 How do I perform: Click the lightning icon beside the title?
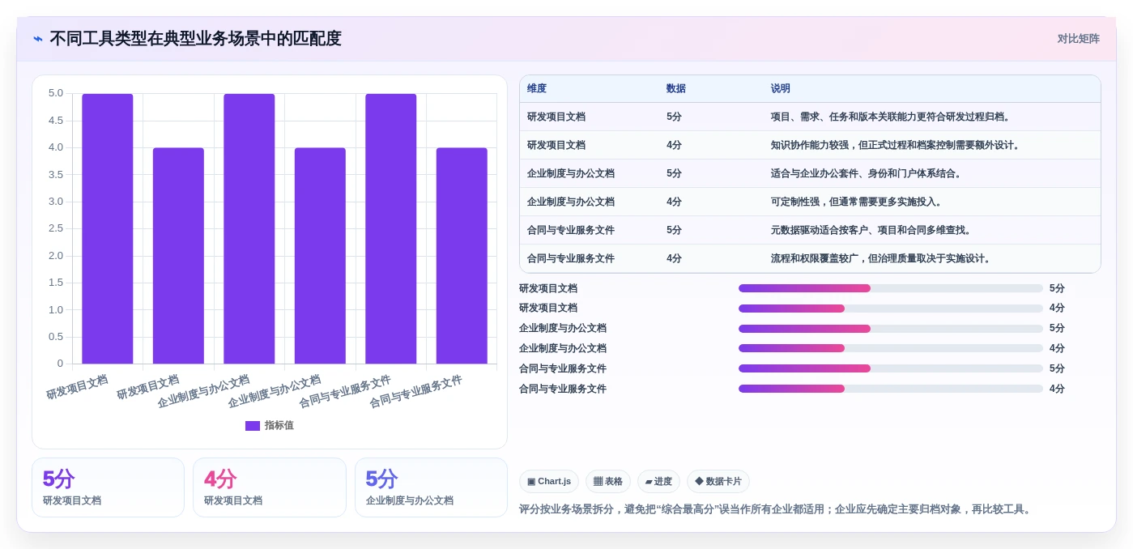point(38,39)
